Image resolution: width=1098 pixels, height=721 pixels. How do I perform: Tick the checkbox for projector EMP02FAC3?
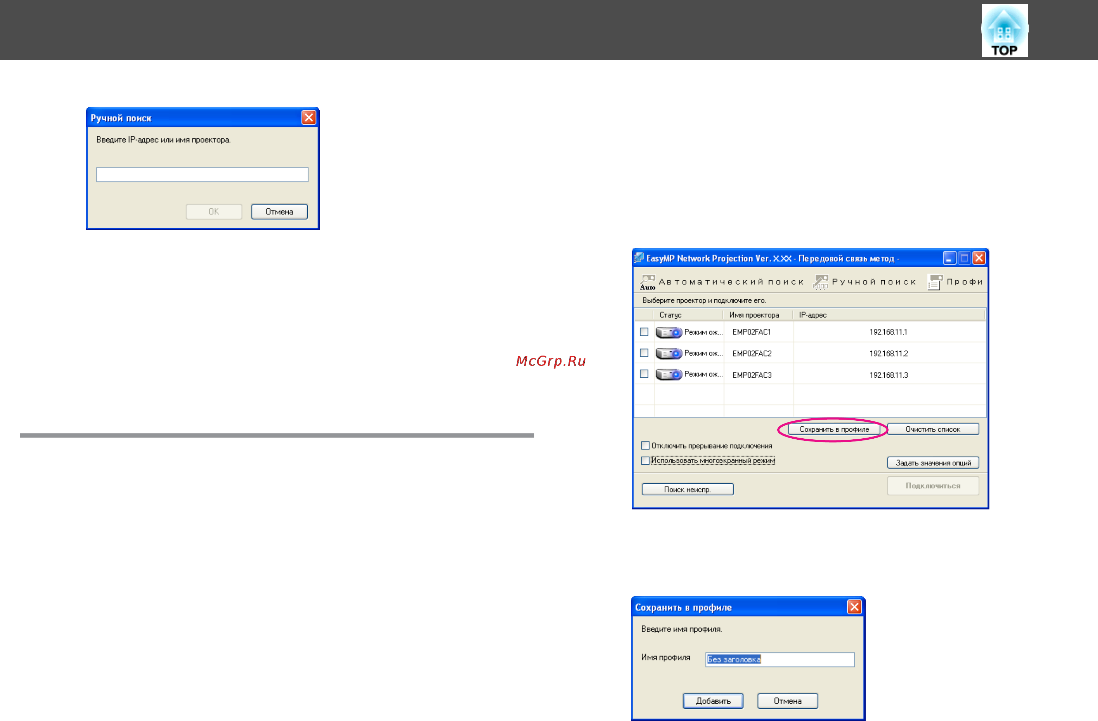(644, 374)
